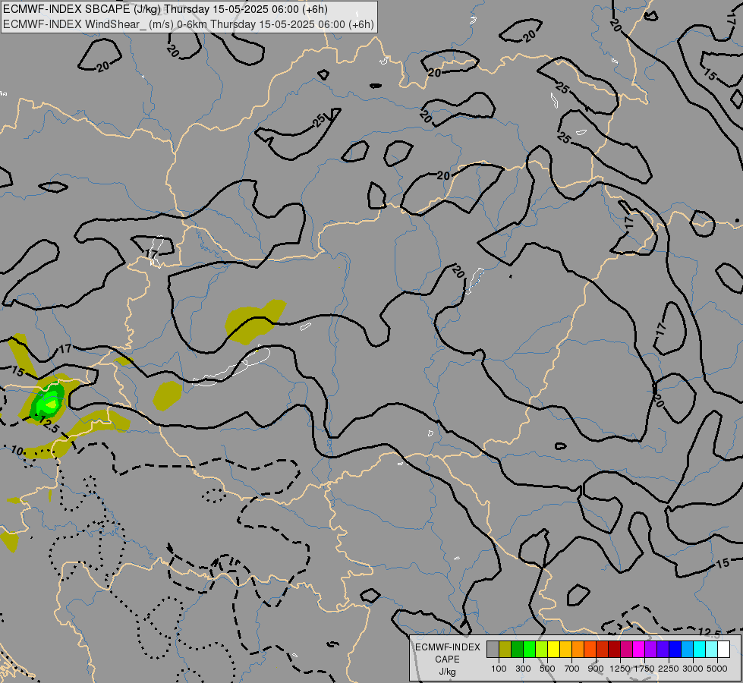Select the white swatch at legend end
The image size is (743, 683).
723,649
